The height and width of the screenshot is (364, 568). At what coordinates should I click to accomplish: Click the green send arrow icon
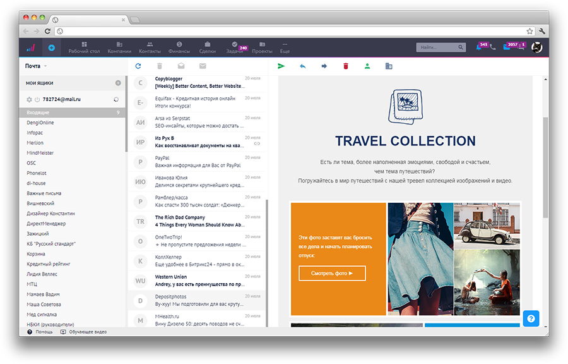pos(281,66)
